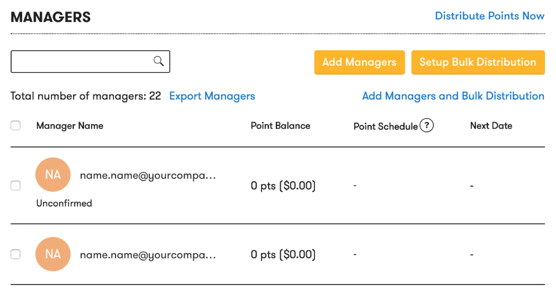Screen dimensions: 556x295
Task: Open the Point Schedule help question mark
Action: click(x=427, y=125)
